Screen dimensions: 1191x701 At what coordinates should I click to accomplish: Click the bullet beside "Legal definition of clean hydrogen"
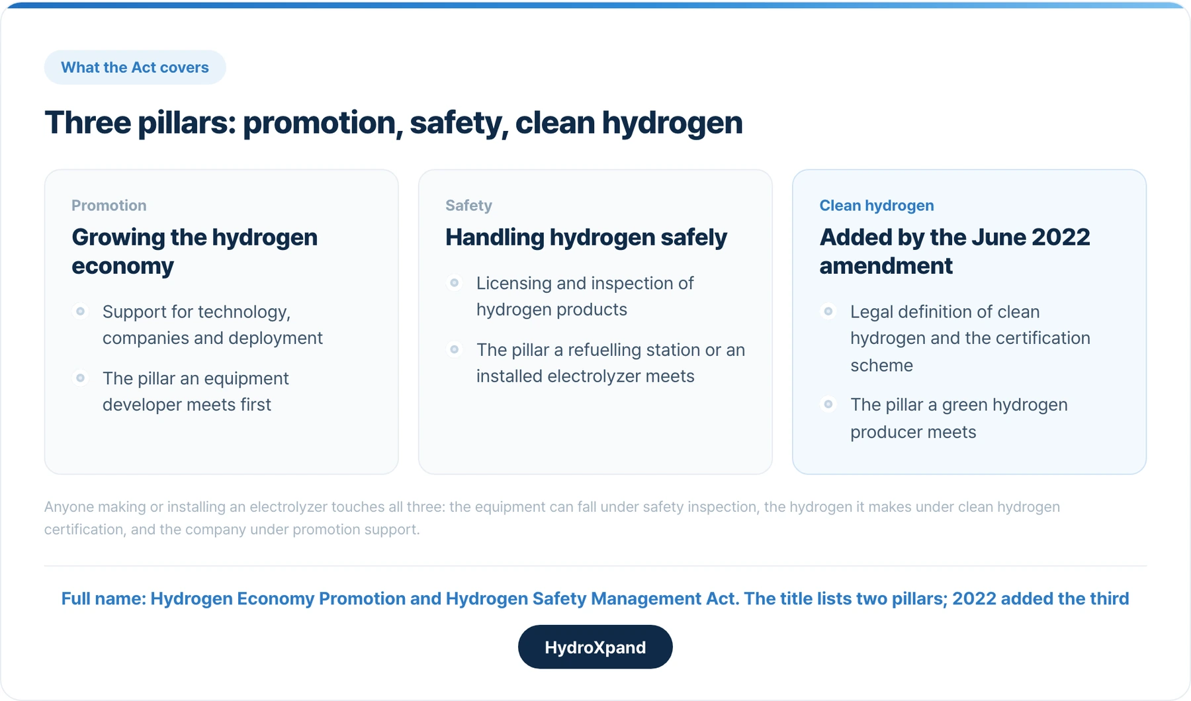[828, 311]
